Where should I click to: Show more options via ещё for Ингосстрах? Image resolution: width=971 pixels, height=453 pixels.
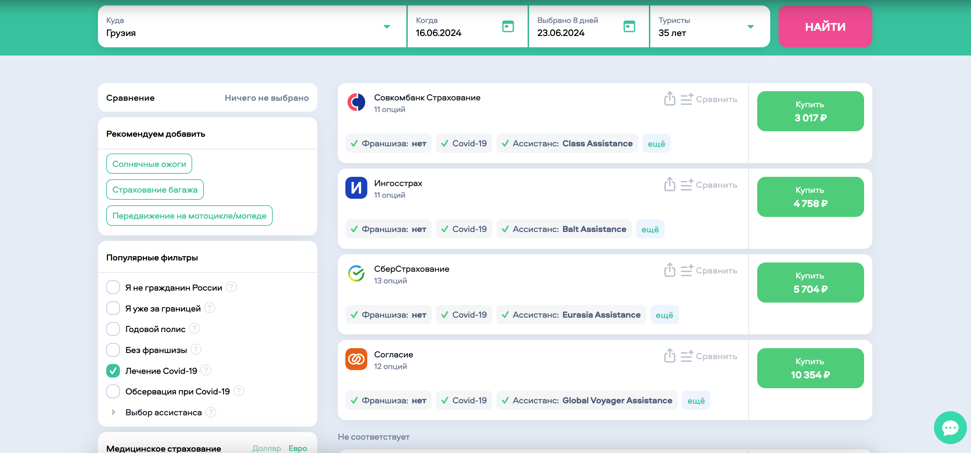[x=650, y=229]
